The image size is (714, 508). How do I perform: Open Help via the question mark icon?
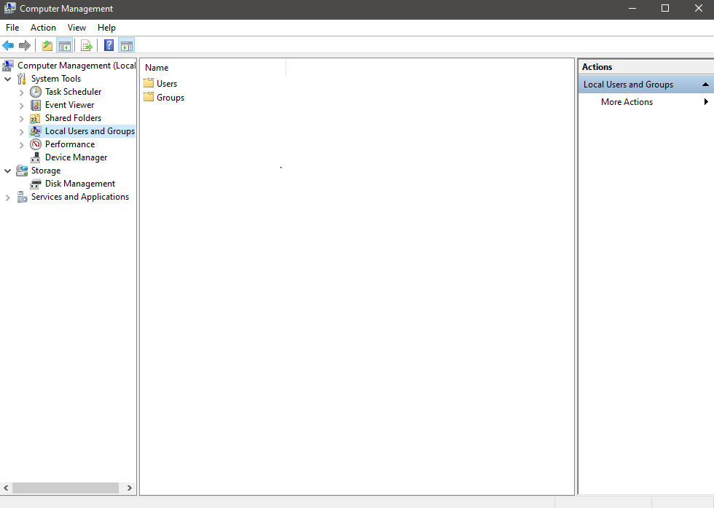click(109, 46)
